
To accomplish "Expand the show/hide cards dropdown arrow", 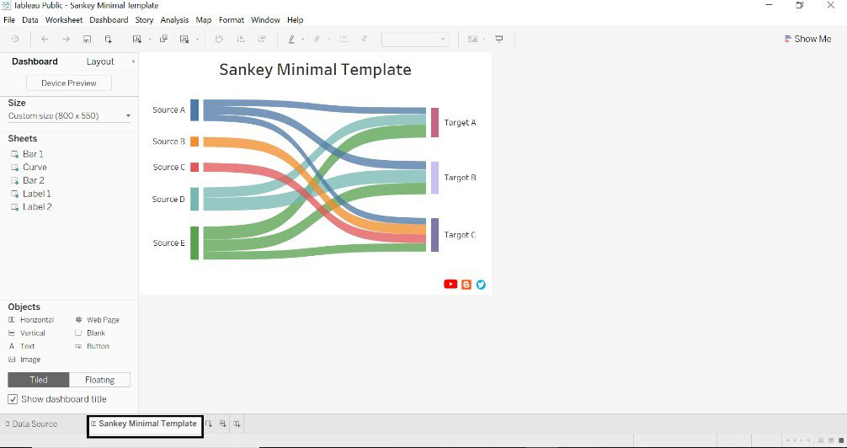I will click(484, 39).
